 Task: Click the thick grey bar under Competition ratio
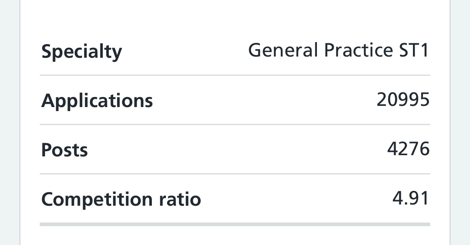[x=235, y=225]
